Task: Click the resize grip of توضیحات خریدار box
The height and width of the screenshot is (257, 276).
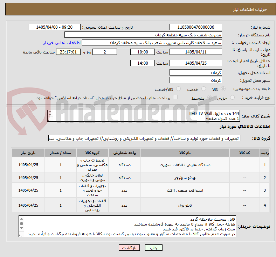Action: tap(21, 235)
